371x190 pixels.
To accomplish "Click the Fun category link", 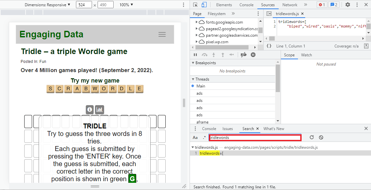I will point(43,62).
